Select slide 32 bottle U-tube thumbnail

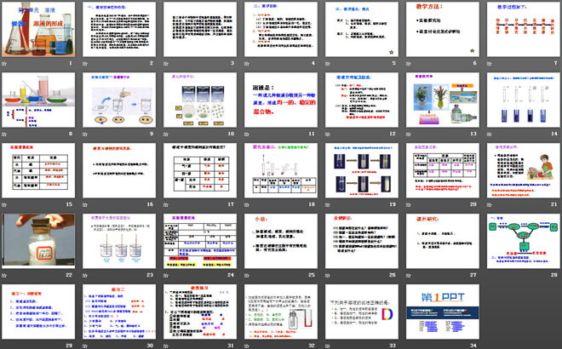281,312
